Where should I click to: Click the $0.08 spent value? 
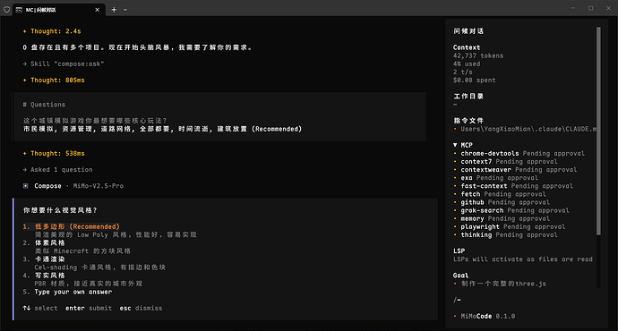474,80
